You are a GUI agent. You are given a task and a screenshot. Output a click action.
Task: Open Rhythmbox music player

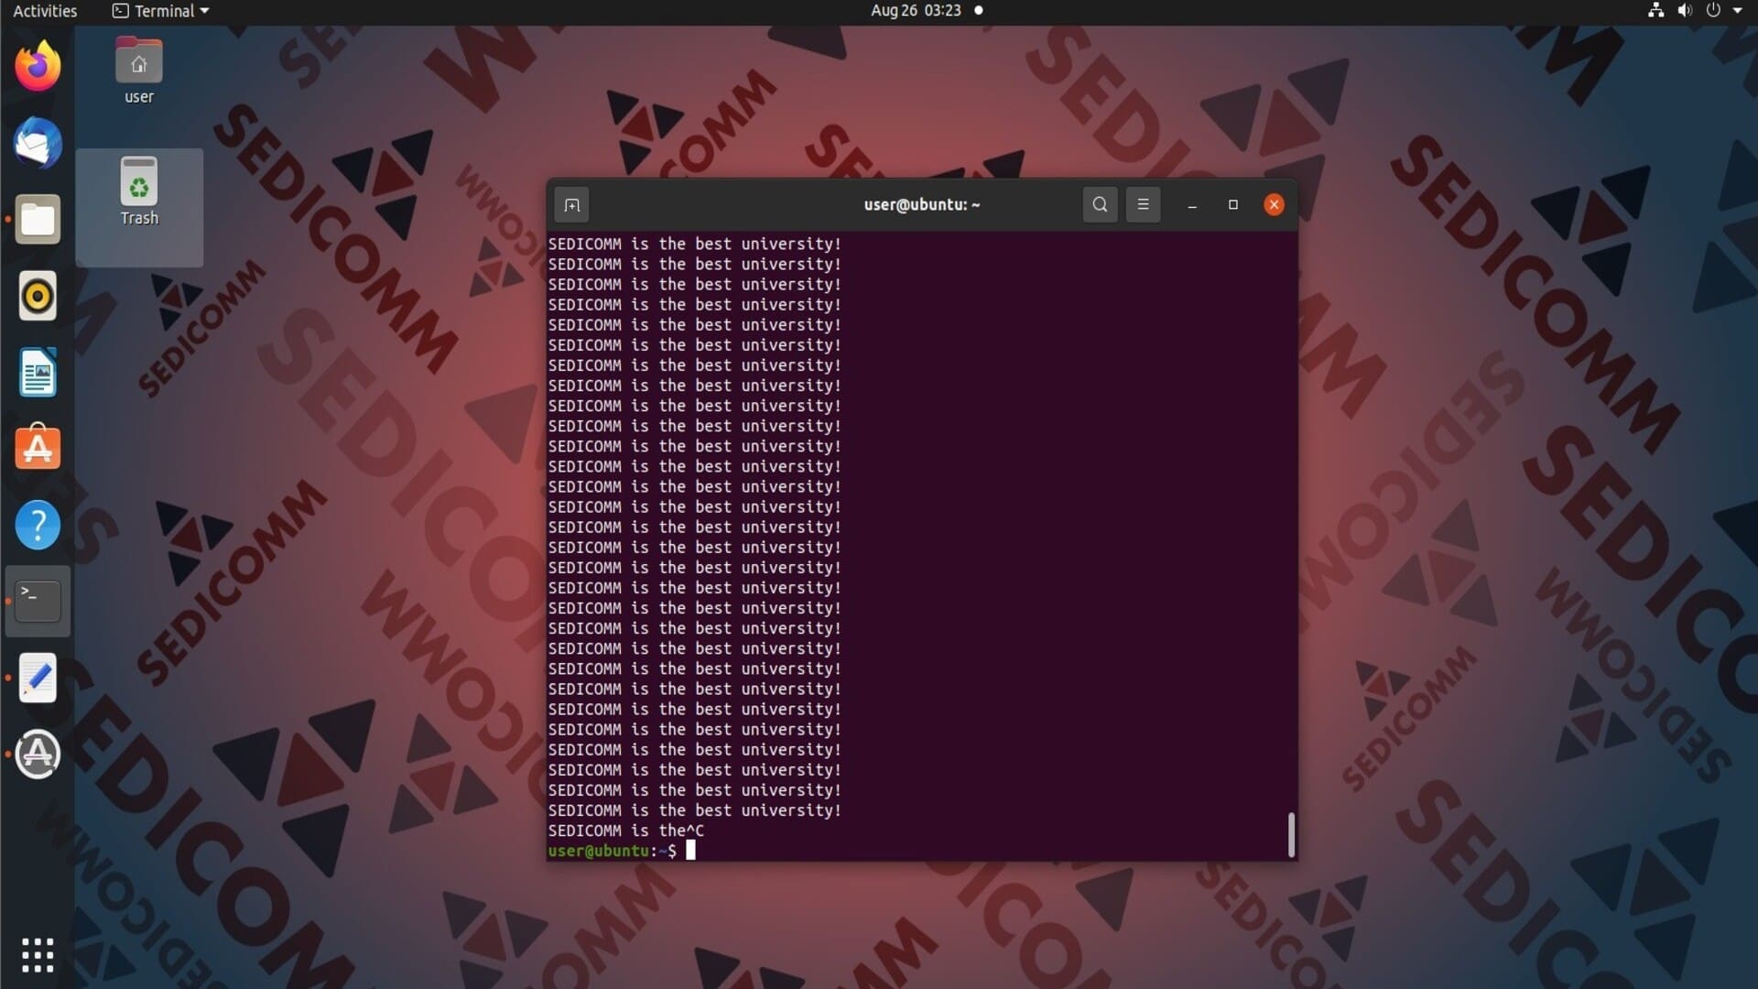[38, 296]
